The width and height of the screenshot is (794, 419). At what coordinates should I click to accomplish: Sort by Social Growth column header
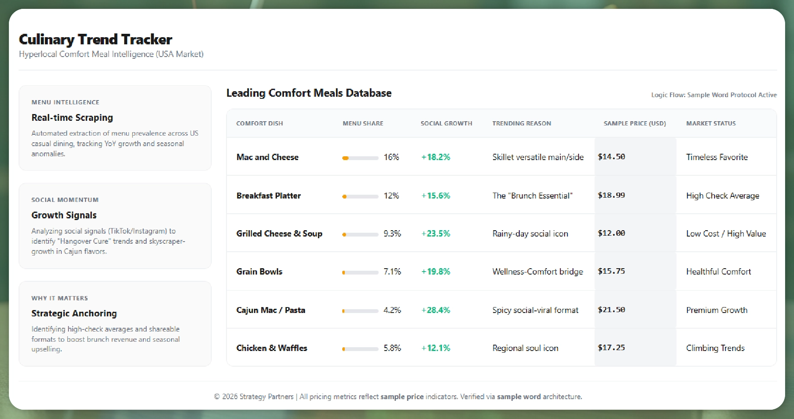[446, 123]
